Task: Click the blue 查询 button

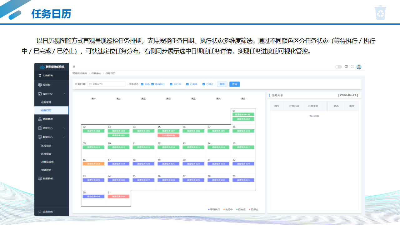Action: click(x=234, y=84)
